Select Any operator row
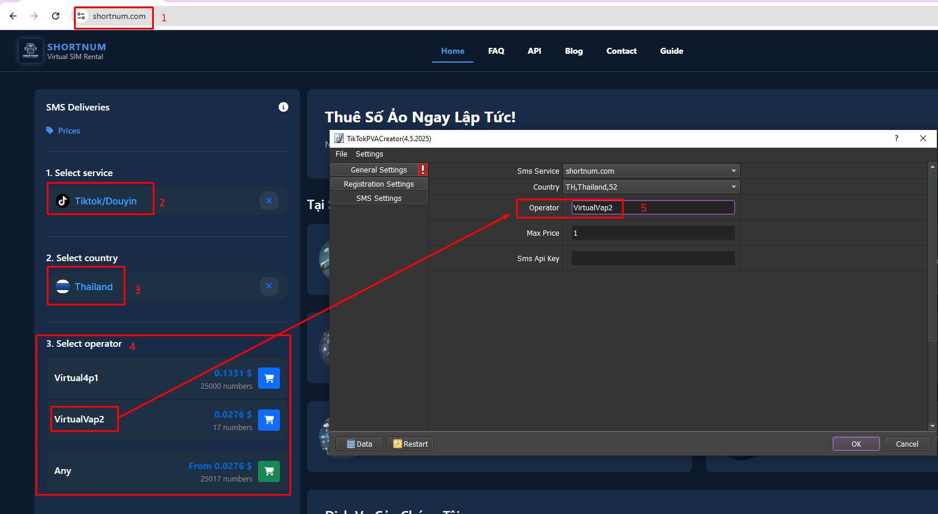938x514 pixels. pyautogui.click(x=167, y=471)
